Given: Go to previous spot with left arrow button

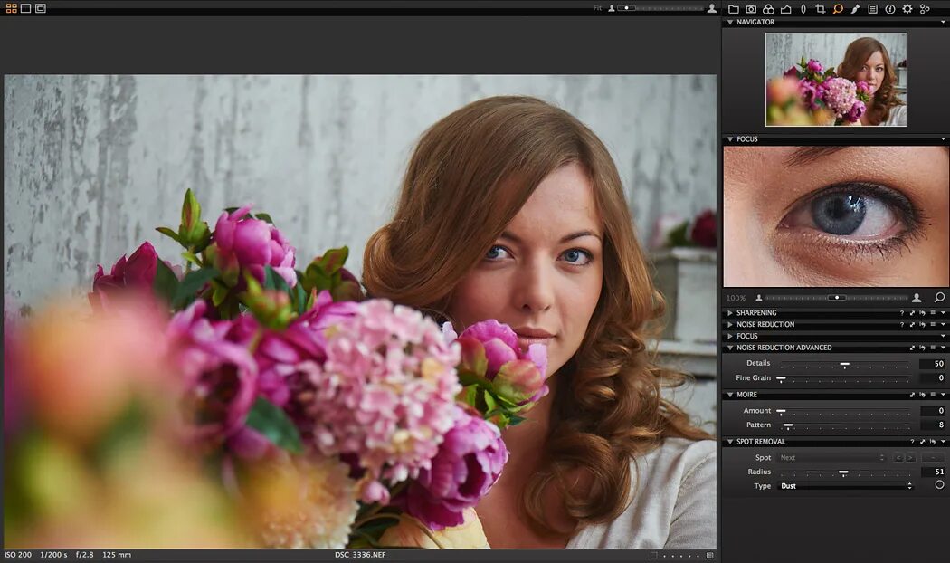Looking at the screenshot, I should pyautogui.click(x=898, y=458).
